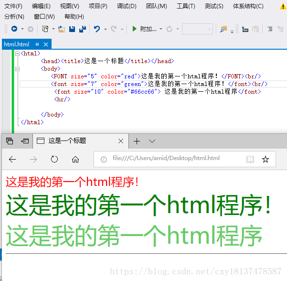
Task: Click the </body> closing tag line
Action: pyautogui.click(x=52, y=115)
